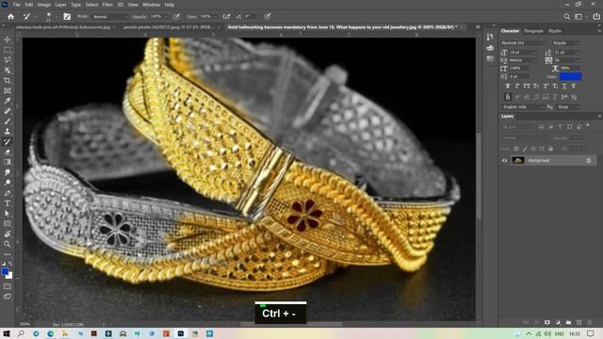The image size is (603, 339).
Task: Select the Quick Selection tool
Action: [8, 71]
